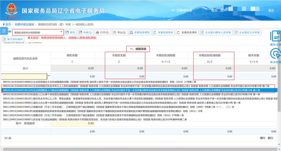Click the national tax emblem logo
281x151 pixels.
[11, 11]
